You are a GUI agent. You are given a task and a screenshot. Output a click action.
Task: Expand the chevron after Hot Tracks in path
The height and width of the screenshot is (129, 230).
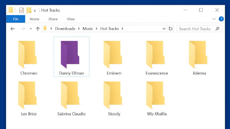tap(122, 29)
